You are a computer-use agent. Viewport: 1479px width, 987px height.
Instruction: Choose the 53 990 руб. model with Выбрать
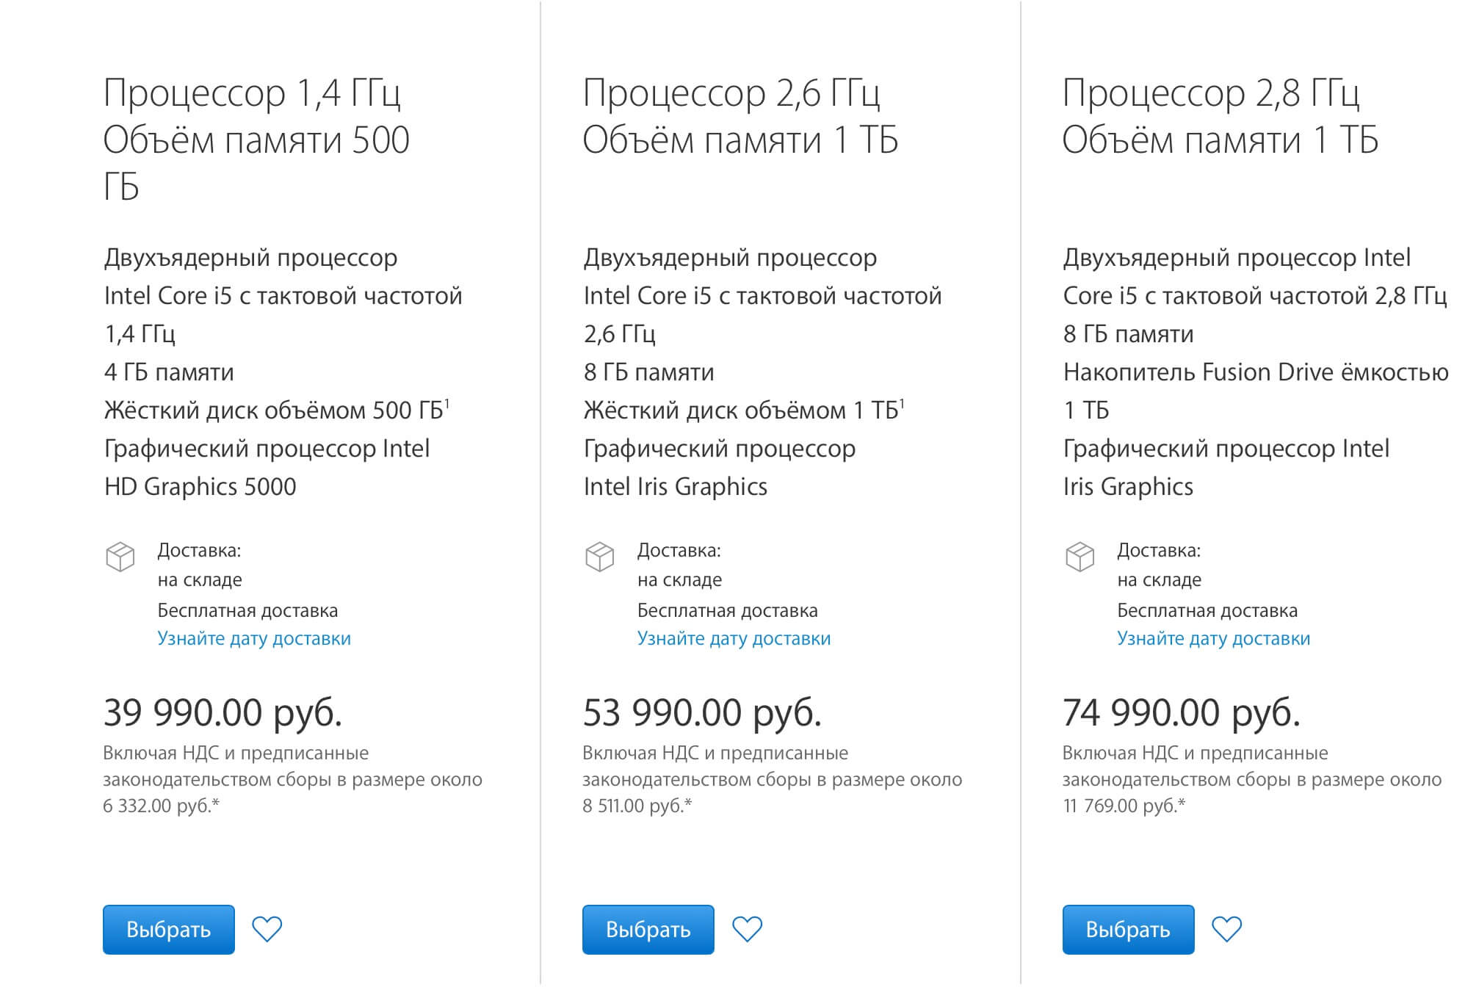[648, 930]
